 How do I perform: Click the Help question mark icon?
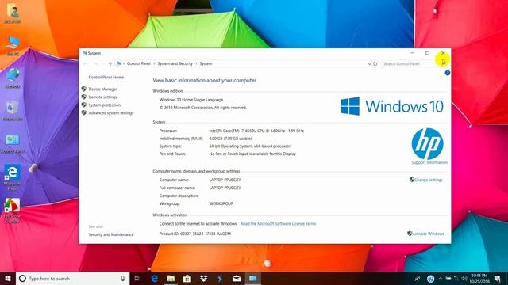point(447,73)
